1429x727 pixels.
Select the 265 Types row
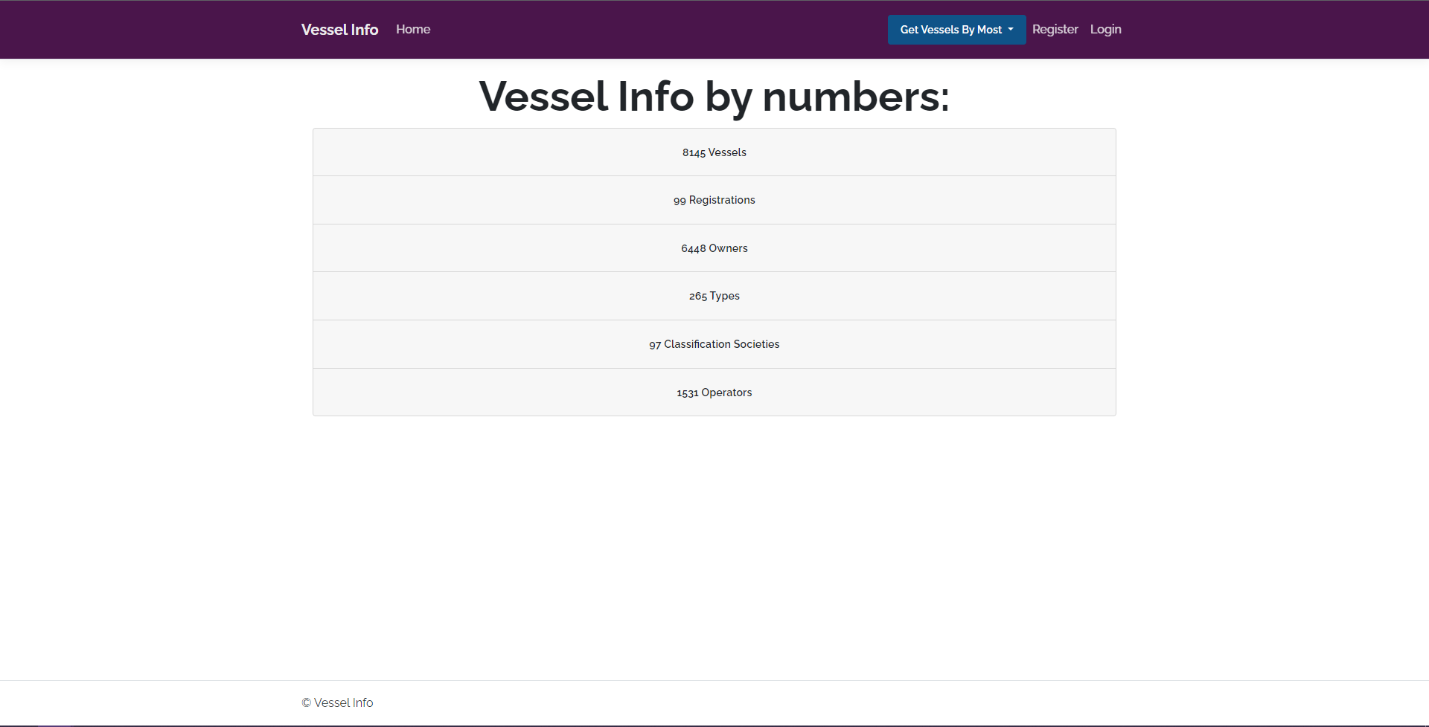[x=714, y=295]
